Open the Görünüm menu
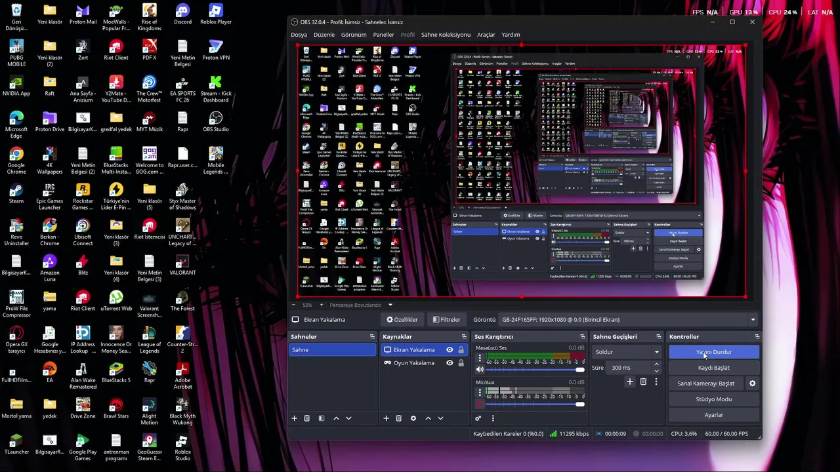The width and height of the screenshot is (840, 472). (354, 35)
